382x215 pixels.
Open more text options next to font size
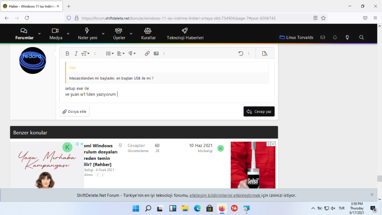point(95,53)
